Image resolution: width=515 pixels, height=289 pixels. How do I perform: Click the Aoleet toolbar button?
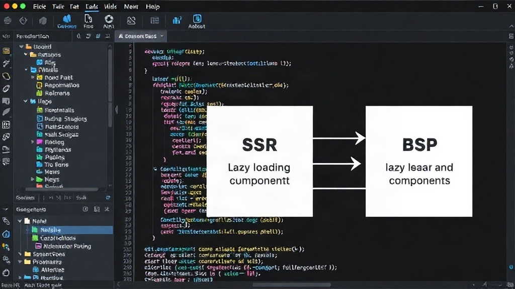[x=197, y=22]
